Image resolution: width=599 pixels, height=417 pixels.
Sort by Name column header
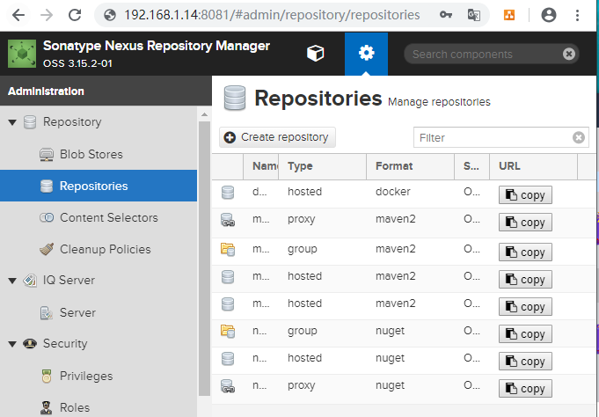click(x=261, y=166)
